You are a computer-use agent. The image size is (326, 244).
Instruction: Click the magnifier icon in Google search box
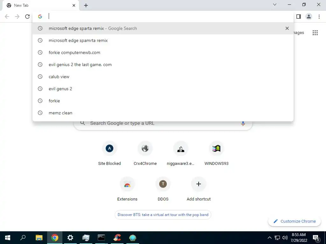coord(82,123)
